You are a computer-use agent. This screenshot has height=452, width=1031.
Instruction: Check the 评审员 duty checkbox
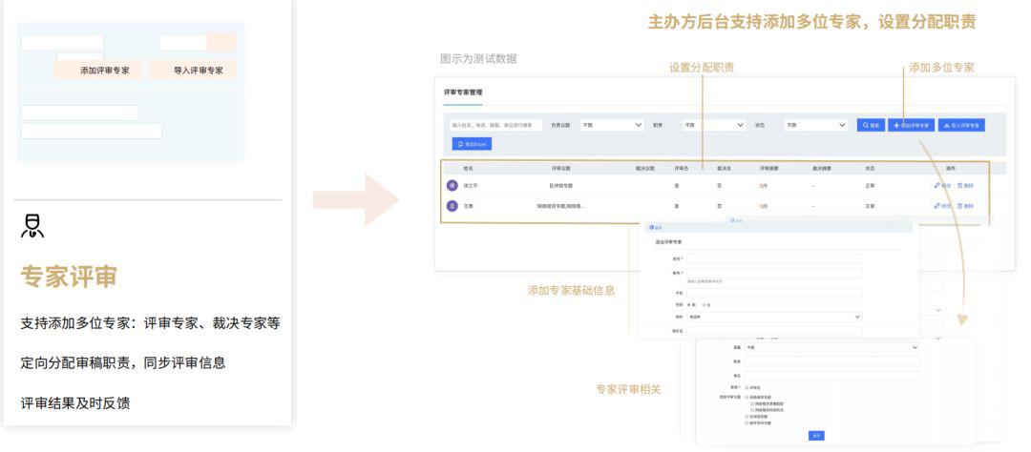(x=747, y=387)
